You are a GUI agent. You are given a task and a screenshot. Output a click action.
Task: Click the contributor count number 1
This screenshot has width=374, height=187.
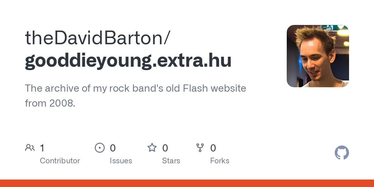tap(42, 148)
